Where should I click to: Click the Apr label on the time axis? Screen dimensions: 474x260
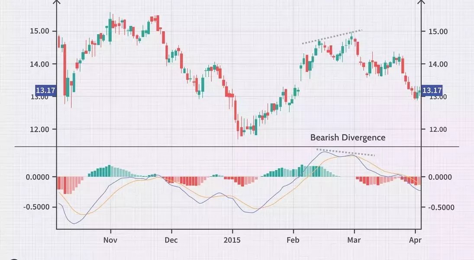416,240
